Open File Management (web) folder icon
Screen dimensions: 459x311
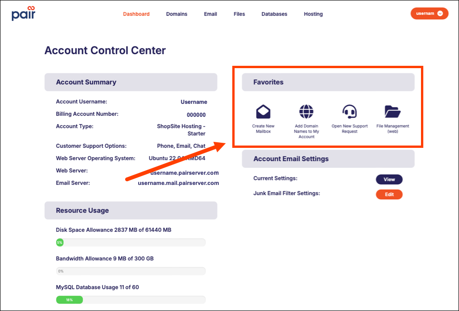[x=393, y=111]
